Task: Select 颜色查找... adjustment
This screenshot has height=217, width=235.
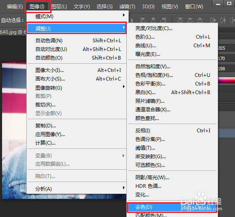Action: coord(172,118)
